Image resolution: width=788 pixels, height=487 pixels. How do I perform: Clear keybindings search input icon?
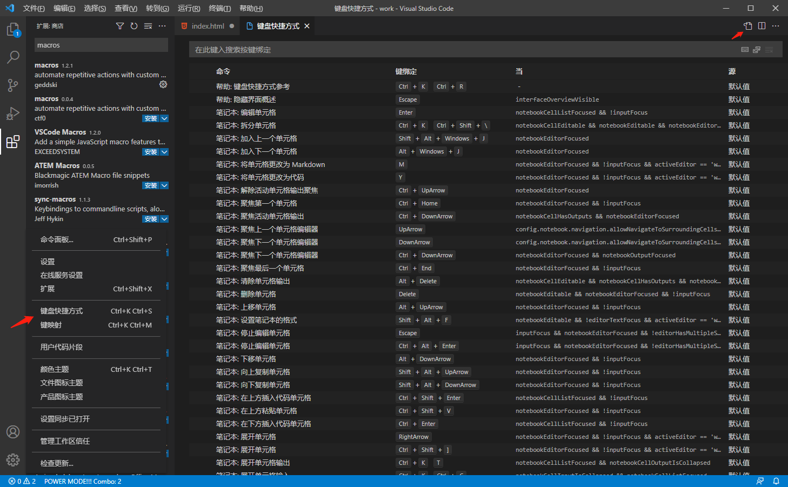(x=769, y=50)
